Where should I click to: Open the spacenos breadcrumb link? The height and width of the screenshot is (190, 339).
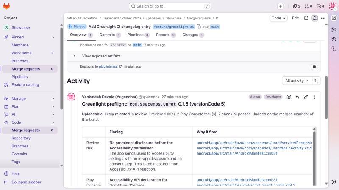coord(153,18)
